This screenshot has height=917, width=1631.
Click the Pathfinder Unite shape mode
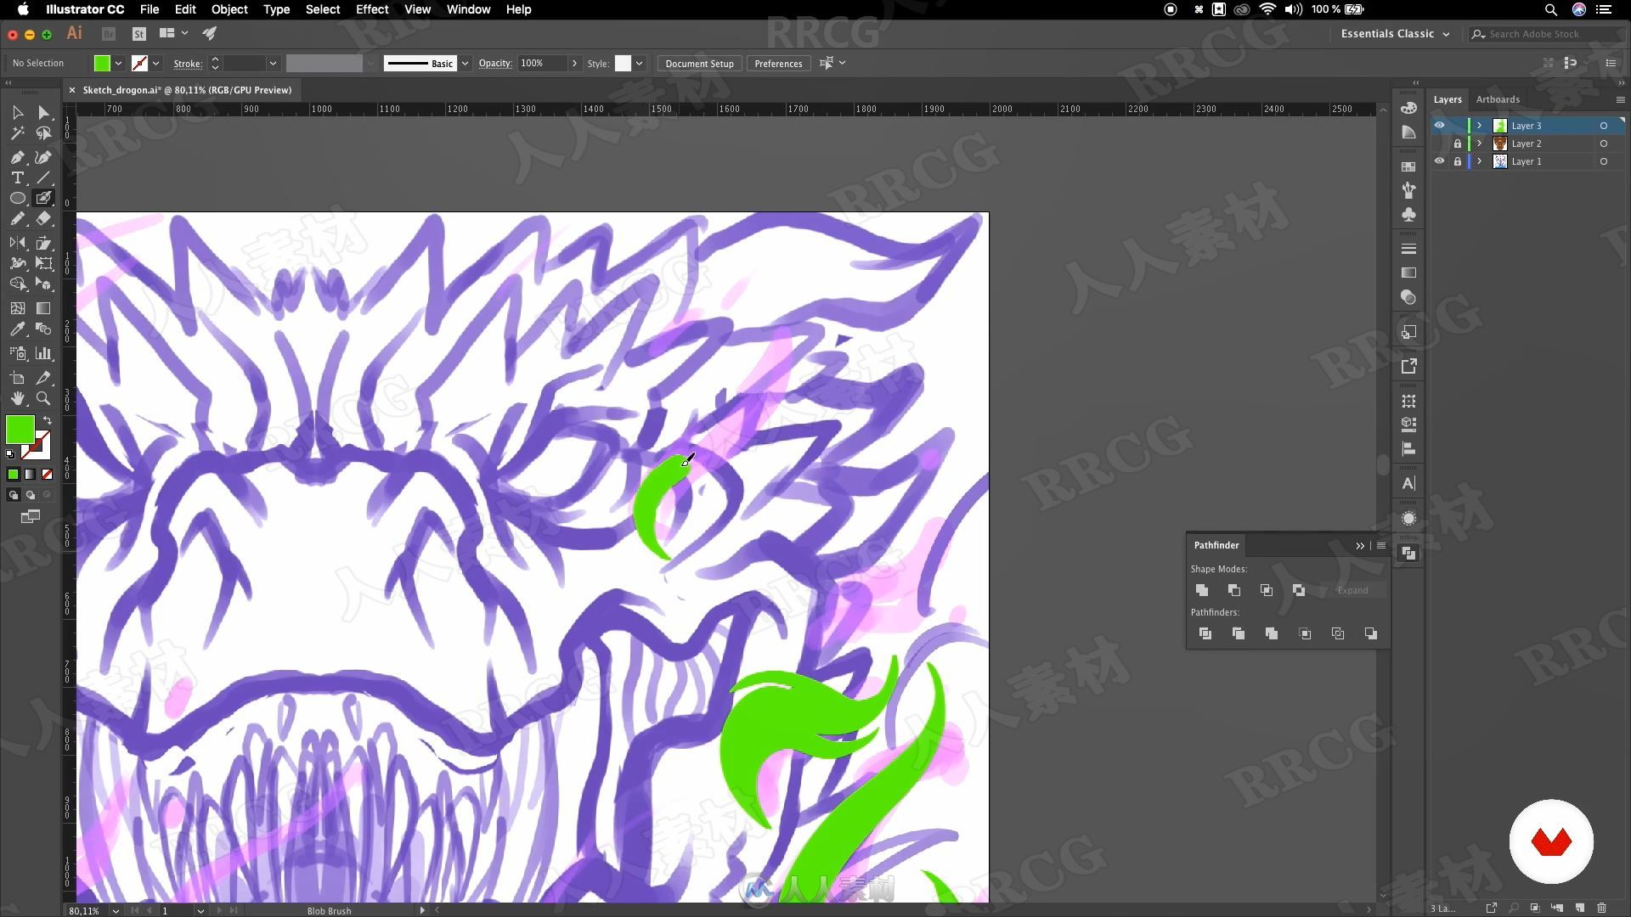click(1201, 590)
